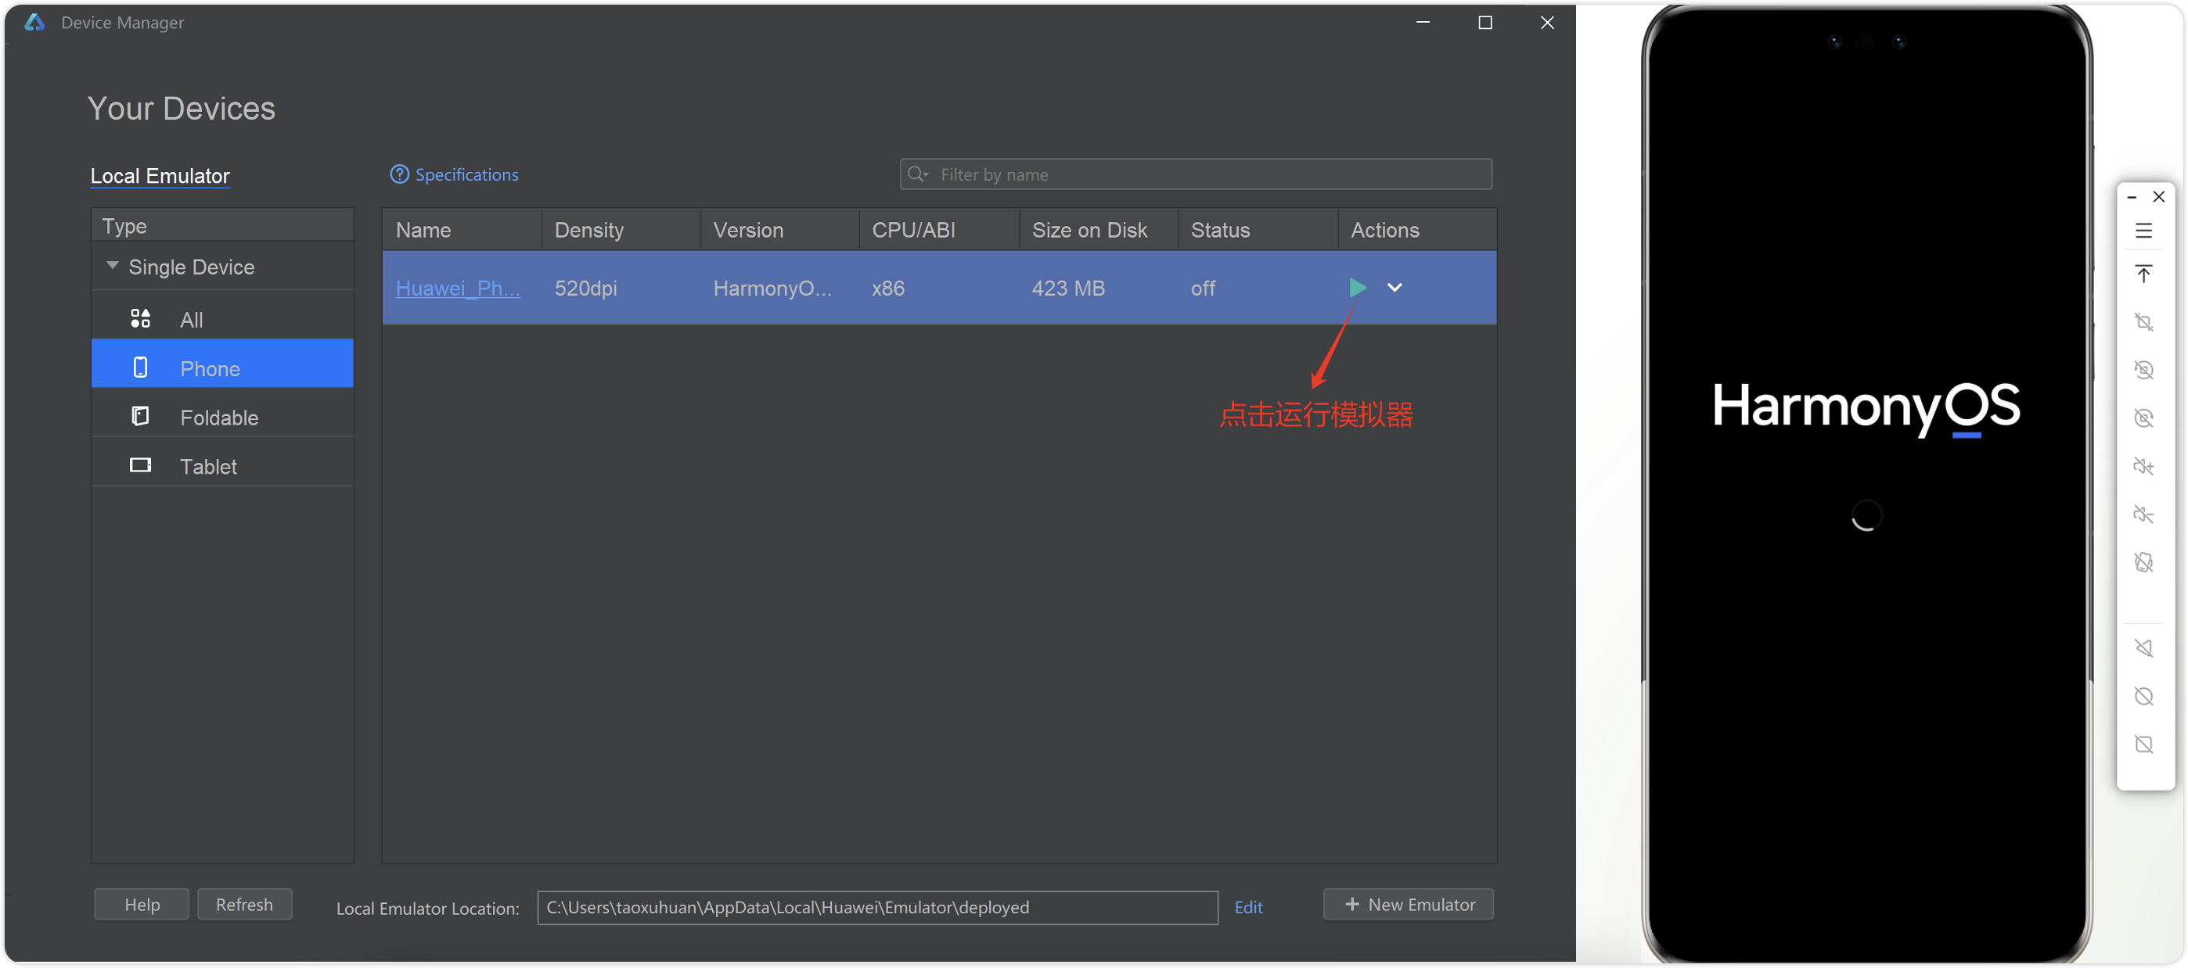Click the Refresh button
The width and height of the screenshot is (2188, 968).
[244, 905]
